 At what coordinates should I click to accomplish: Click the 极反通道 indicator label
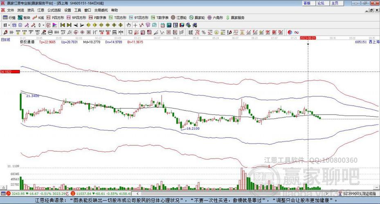(27, 42)
